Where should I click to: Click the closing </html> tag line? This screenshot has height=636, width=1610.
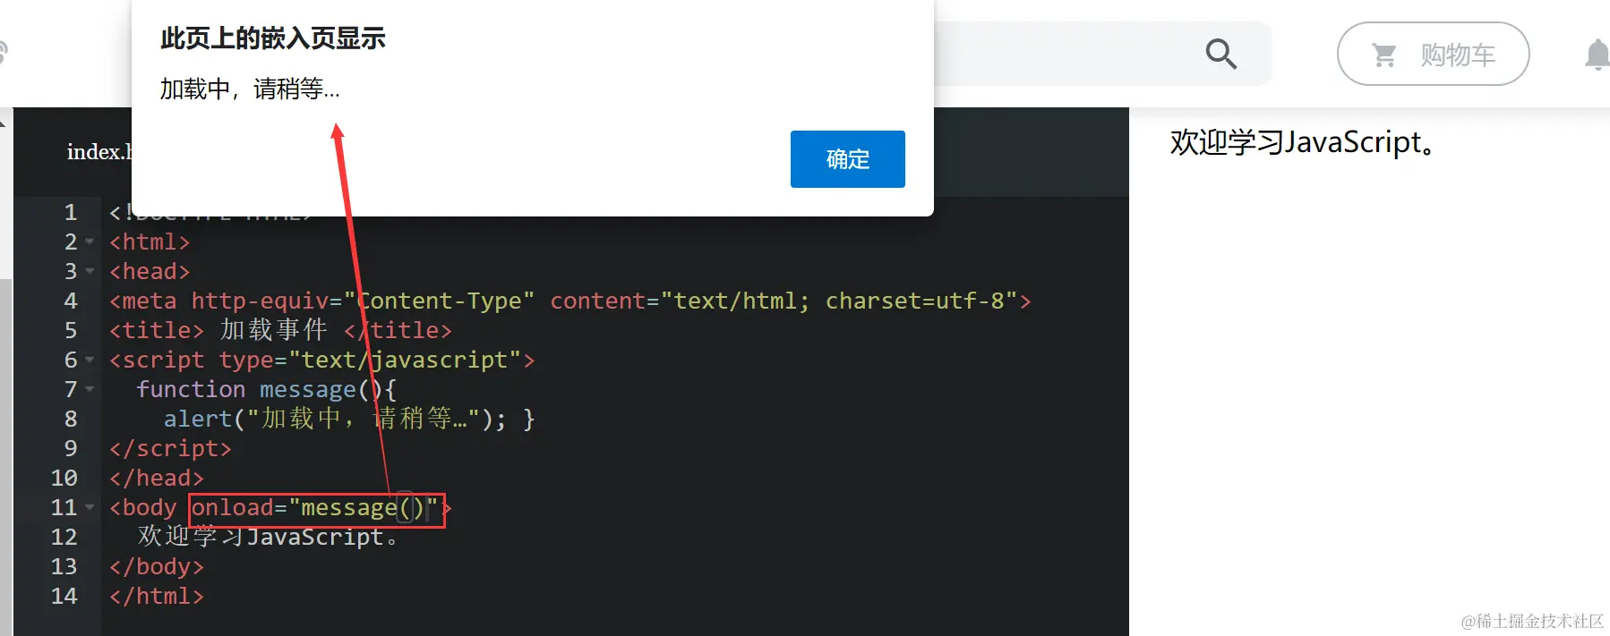click(x=157, y=596)
